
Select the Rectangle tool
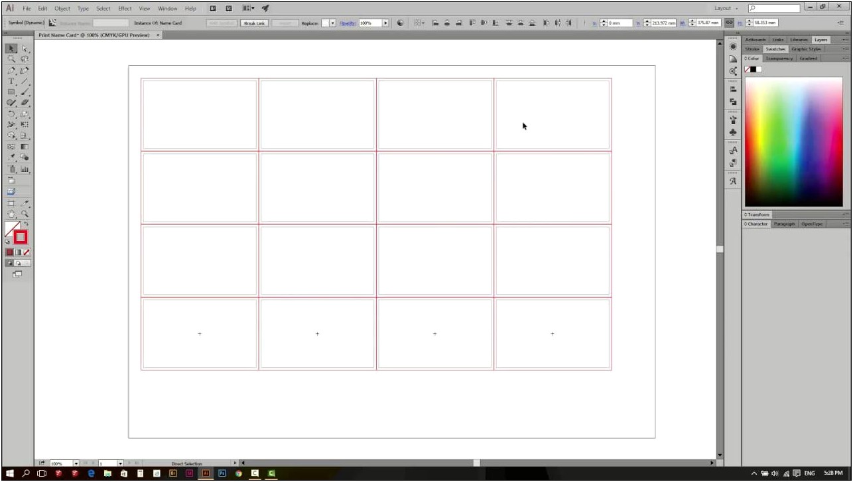coord(11,92)
